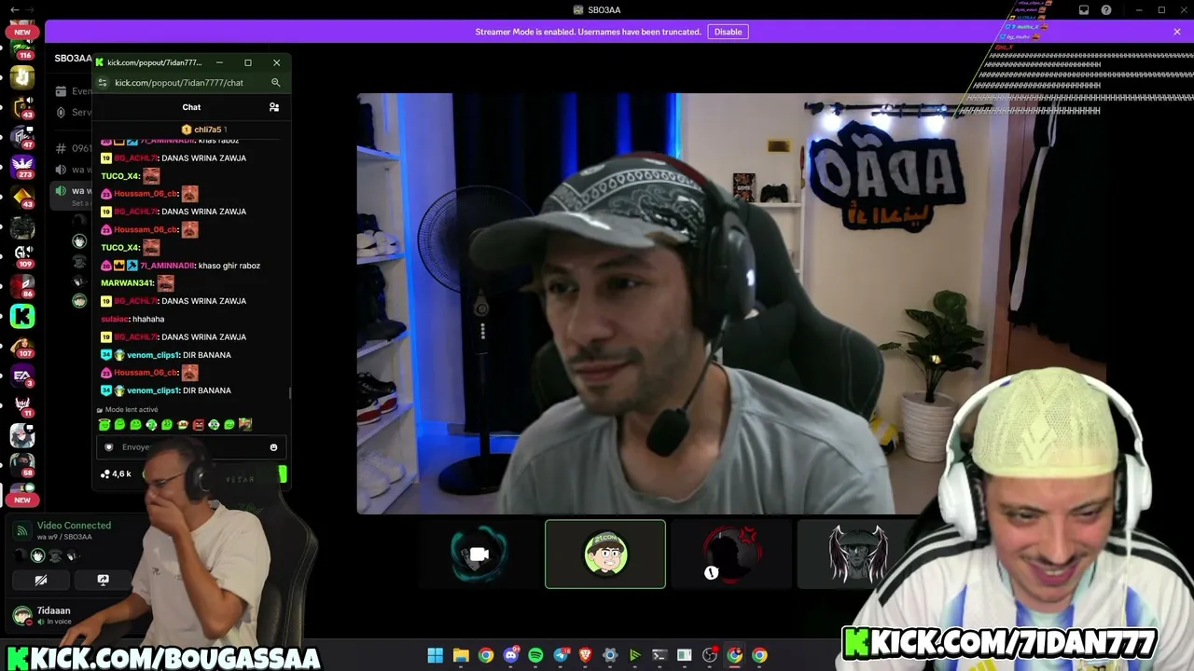Open the server icon with 47 badge
The height and width of the screenshot is (671, 1194).
[22, 137]
